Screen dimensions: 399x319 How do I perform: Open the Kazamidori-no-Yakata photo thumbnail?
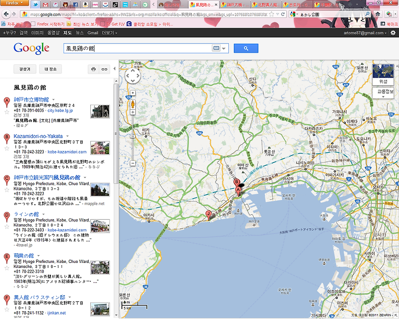(x=100, y=148)
